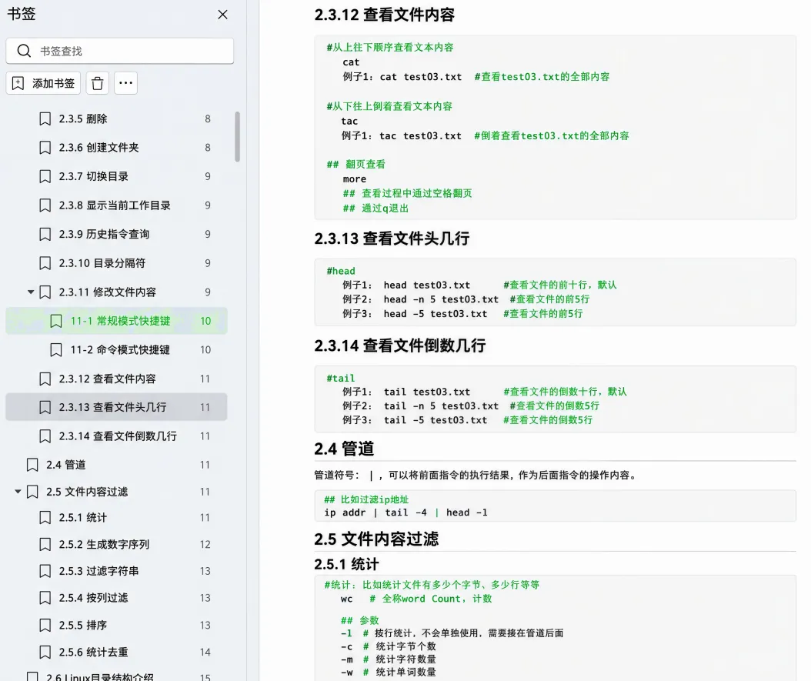Click the bookmark icon beside 2.3.9 历史指令查询

coord(45,234)
